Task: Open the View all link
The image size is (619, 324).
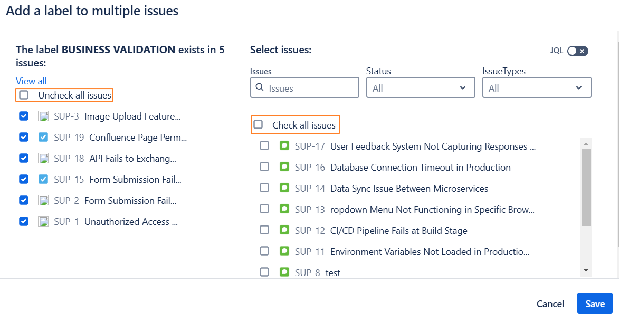Action: point(31,81)
